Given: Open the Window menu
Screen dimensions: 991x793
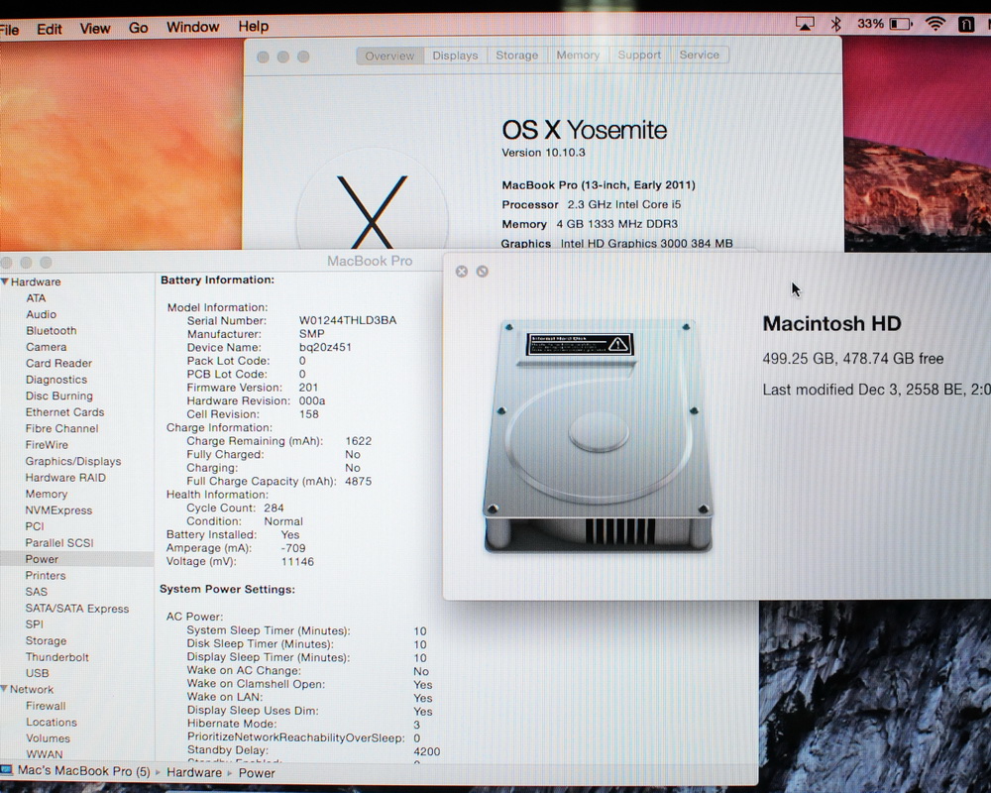Looking at the screenshot, I should click(x=193, y=27).
